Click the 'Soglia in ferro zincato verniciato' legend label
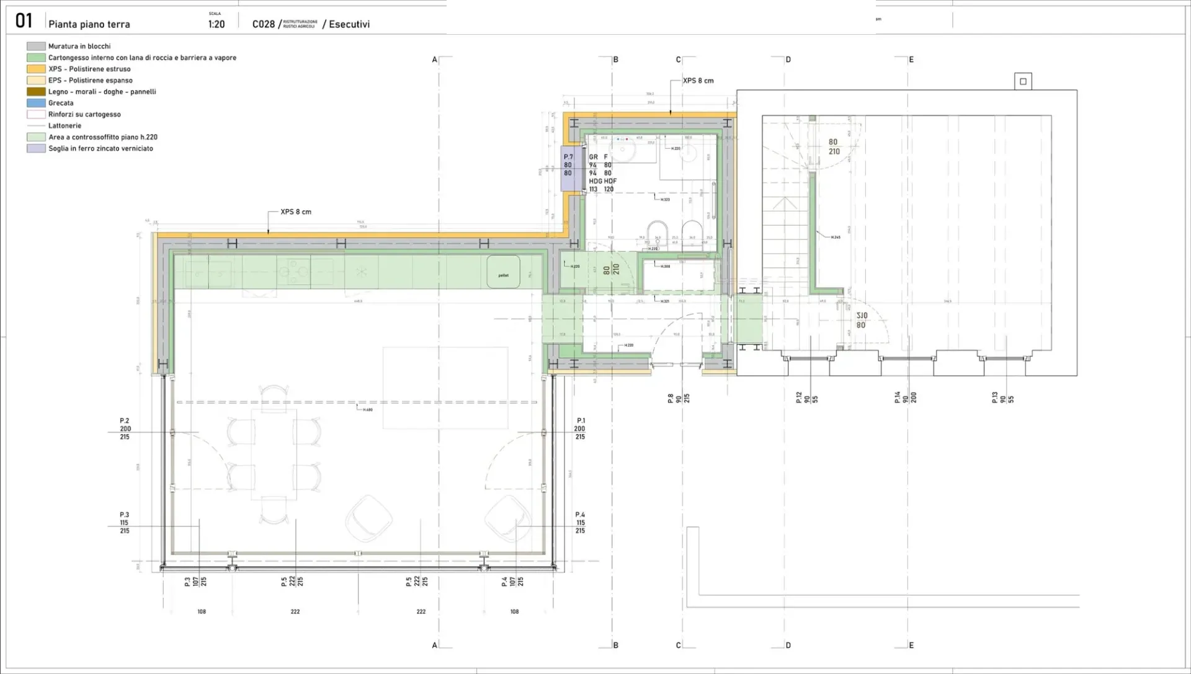Screen dimensions: 1191x674 click(100, 149)
